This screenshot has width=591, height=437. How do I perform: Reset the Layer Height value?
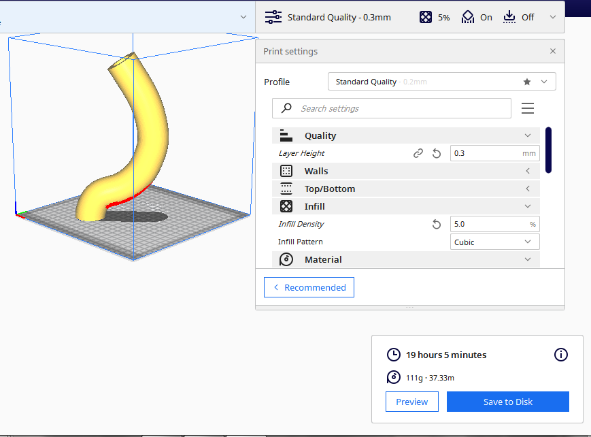click(437, 153)
